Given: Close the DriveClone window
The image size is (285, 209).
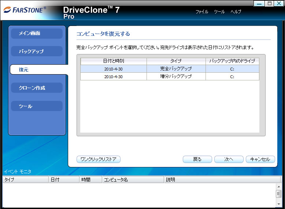Looking at the screenshot, I should 279,3.
